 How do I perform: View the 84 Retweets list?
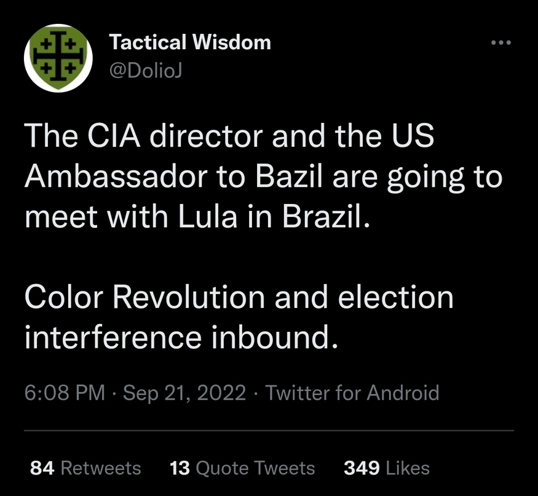tap(85, 468)
